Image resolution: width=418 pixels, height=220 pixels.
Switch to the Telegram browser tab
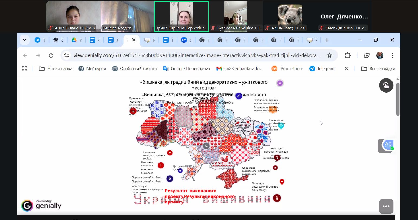coord(40,40)
